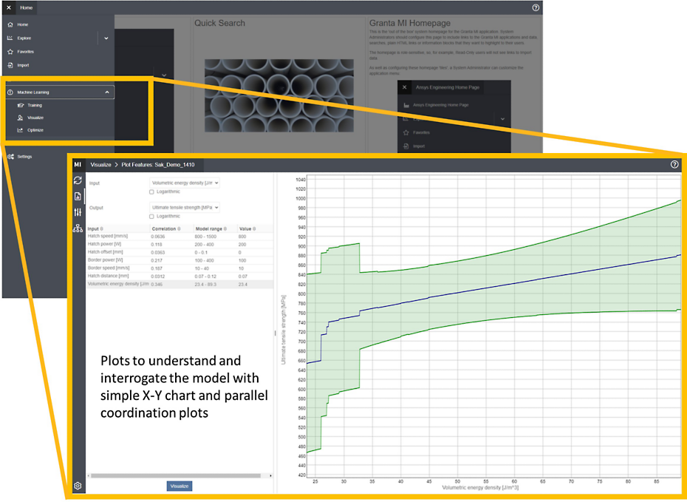Click info icon beside Model range header
Screen dimensions: 687x502
point(225,229)
